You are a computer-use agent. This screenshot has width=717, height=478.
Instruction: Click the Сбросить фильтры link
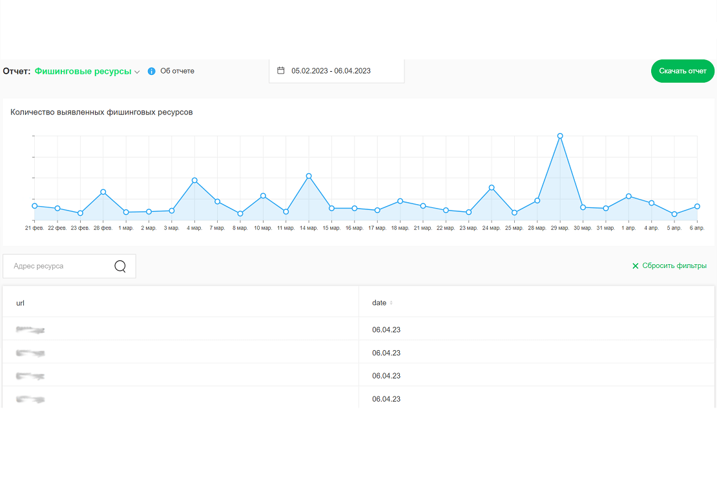click(674, 266)
